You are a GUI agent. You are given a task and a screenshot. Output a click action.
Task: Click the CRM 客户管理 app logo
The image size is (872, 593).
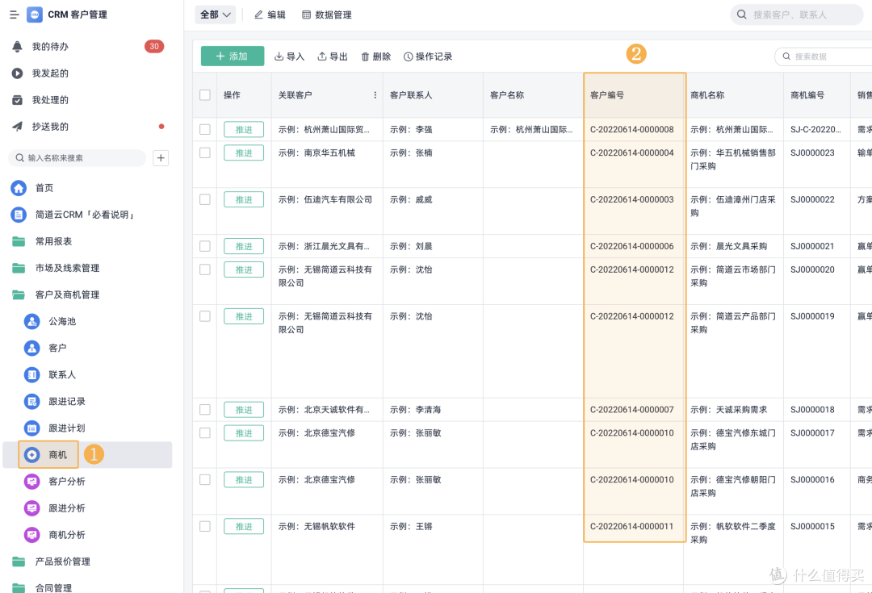click(35, 15)
